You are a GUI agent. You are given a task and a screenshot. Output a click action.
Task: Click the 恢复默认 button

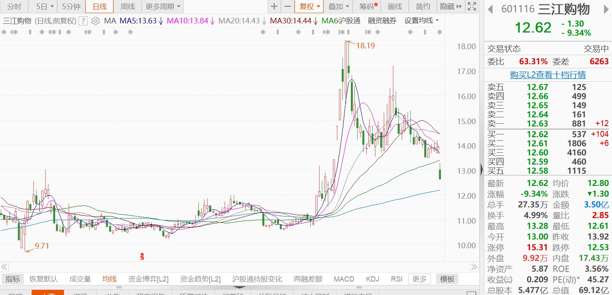44,279
